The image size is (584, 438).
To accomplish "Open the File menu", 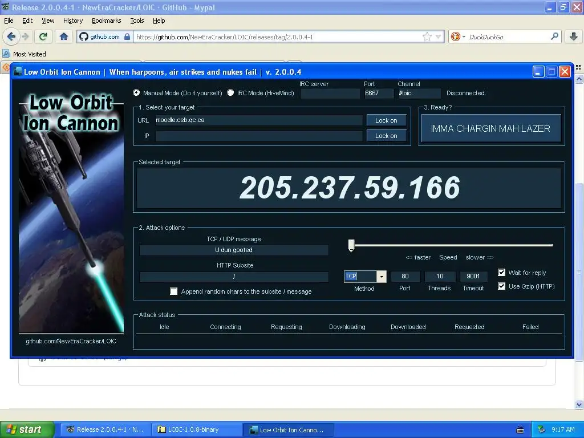I will click(9, 21).
